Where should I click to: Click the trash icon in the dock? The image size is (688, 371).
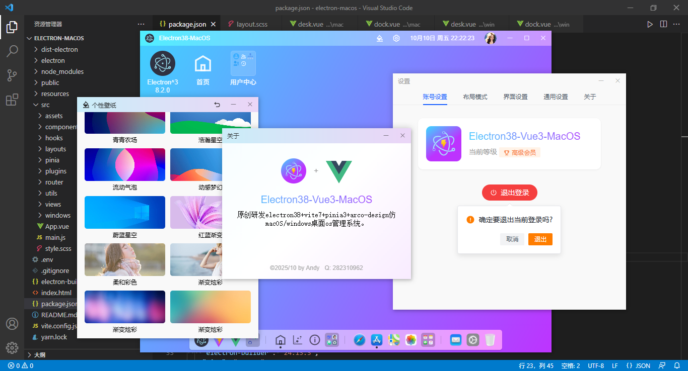click(x=490, y=340)
